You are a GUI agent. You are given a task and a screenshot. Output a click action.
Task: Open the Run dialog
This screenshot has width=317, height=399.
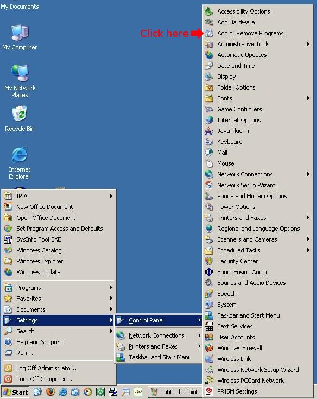tap(58, 353)
